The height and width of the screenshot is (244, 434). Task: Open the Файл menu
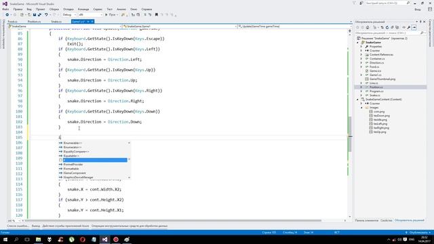(5, 9)
